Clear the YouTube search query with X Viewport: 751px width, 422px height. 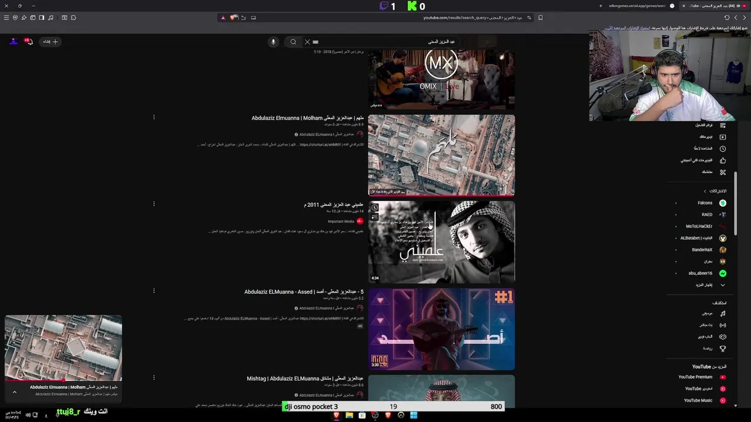(x=307, y=42)
